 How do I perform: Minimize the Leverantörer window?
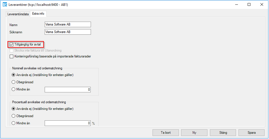pos(236,5)
